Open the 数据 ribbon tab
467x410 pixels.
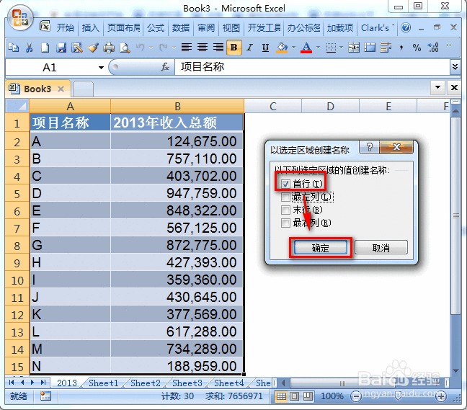(181, 28)
